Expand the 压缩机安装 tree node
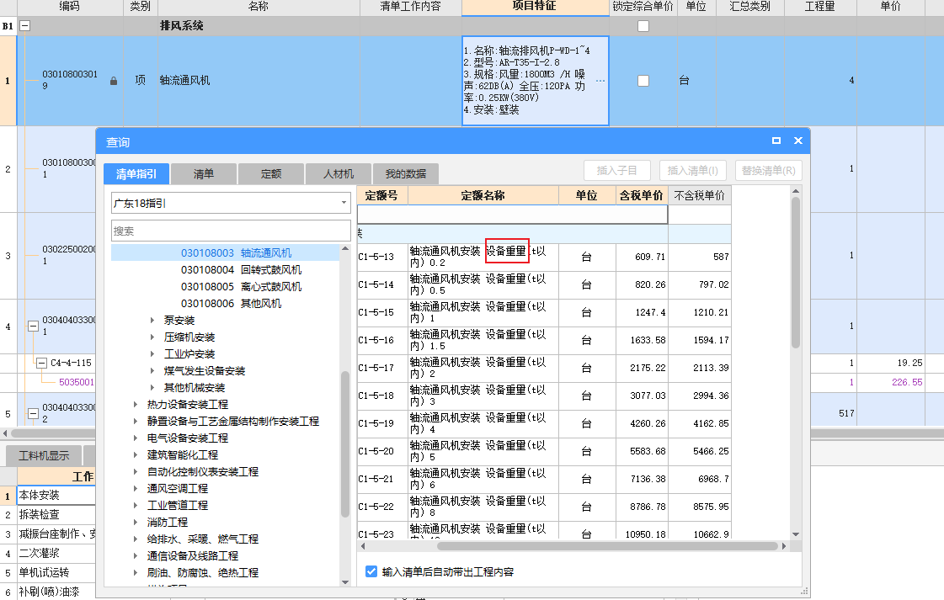 pyautogui.click(x=152, y=337)
